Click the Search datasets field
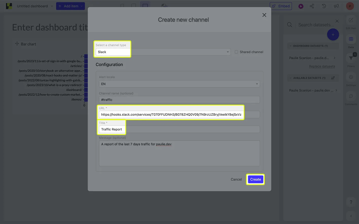Image resolution: width=359 pixels, height=224 pixels. (316, 25)
